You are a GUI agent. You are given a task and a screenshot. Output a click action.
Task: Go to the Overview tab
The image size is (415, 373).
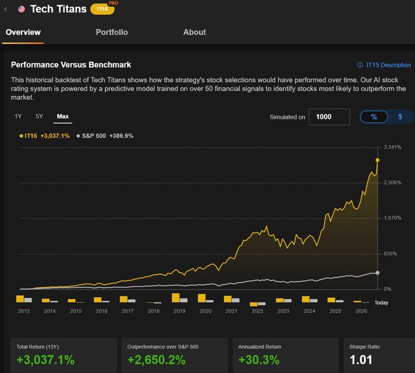pyautogui.click(x=23, y=32)
